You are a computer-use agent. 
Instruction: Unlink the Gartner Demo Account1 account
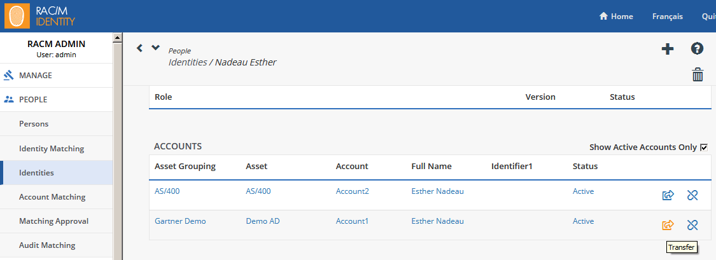692,225
